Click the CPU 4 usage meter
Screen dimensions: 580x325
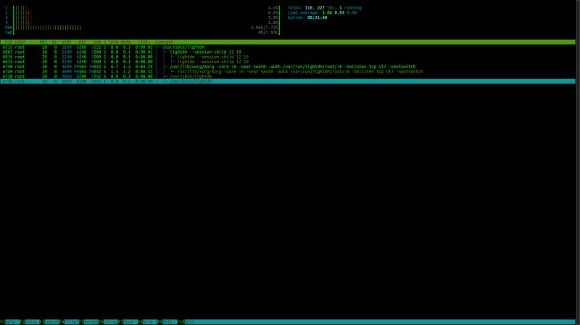click(x=142, y=22)
